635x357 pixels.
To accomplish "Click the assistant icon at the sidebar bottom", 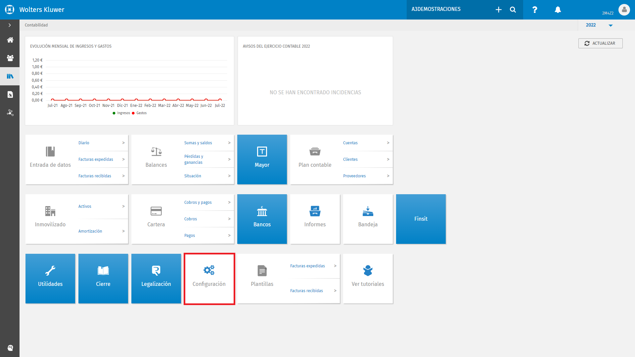I will pos(10,348).
